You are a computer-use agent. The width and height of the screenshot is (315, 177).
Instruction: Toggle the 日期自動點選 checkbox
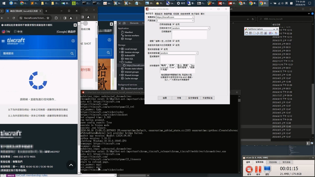[174, 24]
